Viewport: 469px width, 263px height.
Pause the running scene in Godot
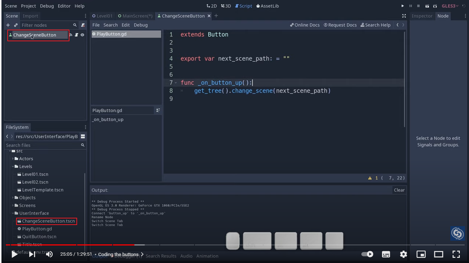(x=411, y=6)
